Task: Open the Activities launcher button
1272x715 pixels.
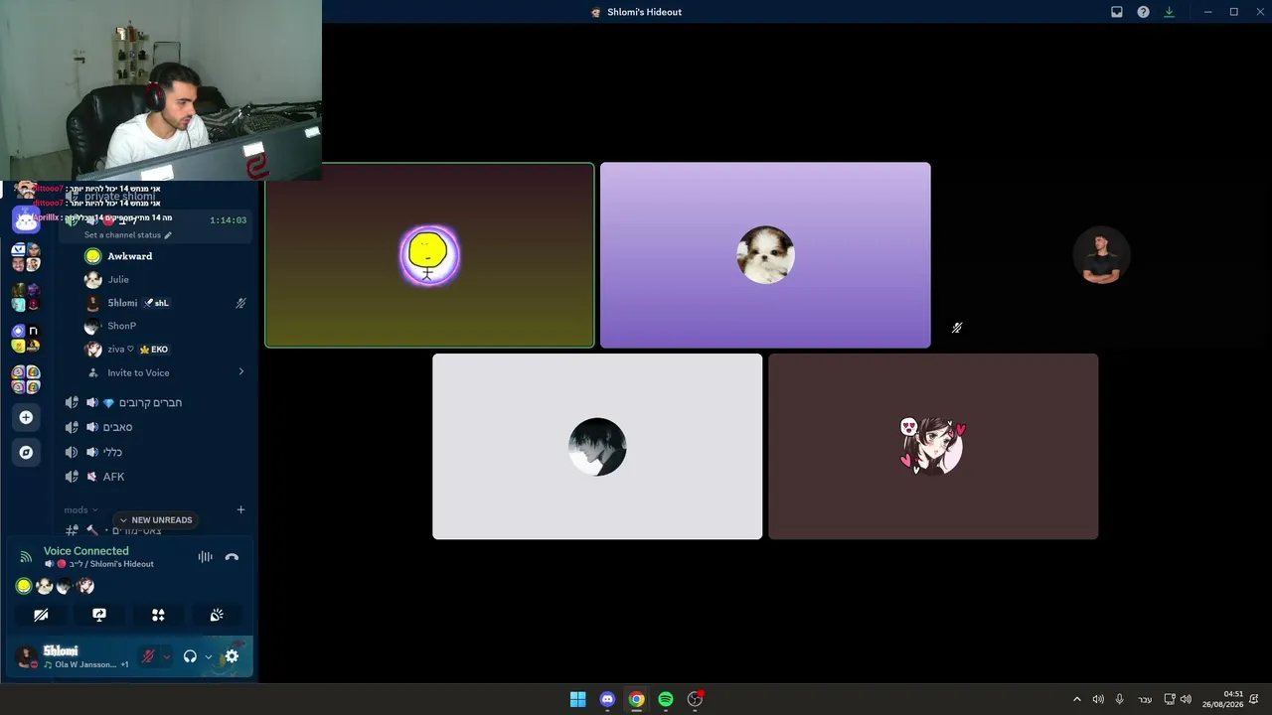Action: click(x=158, y=615)
